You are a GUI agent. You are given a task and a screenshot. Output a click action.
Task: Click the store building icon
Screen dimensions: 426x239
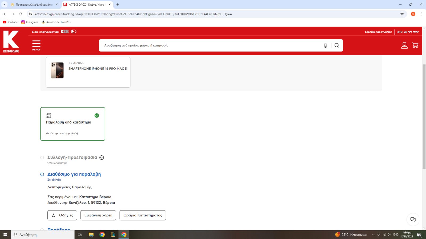49,116
